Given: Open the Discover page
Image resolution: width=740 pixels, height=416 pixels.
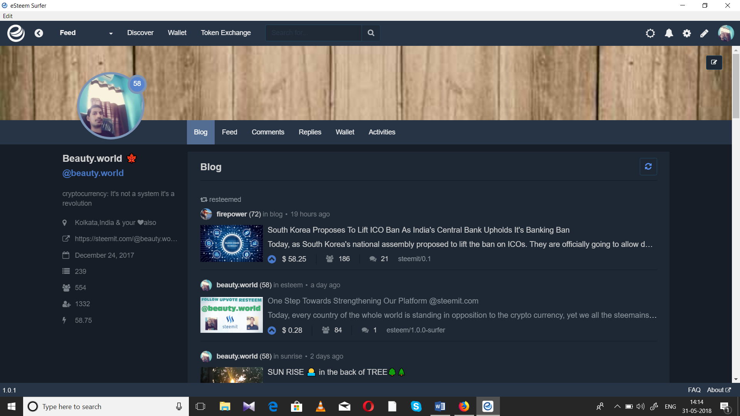Looking at the screenshot, I should (140, 33).
